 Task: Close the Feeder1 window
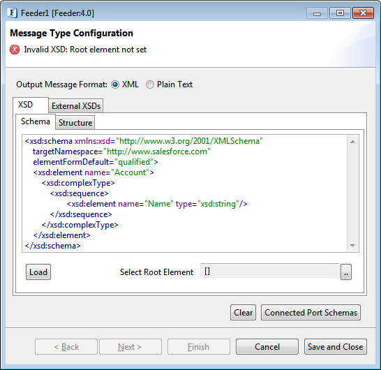click(363, 13)
